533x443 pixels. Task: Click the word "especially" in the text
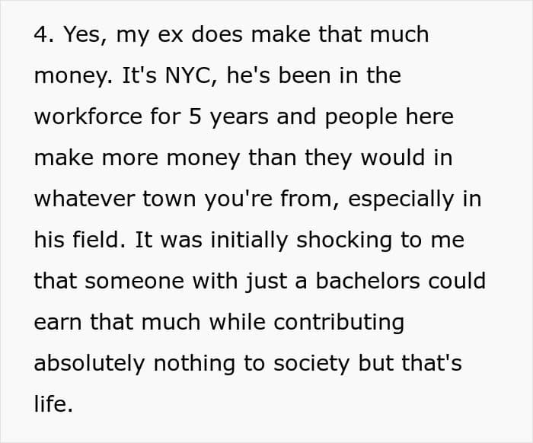pyautogui.click(x=401, y=199)
